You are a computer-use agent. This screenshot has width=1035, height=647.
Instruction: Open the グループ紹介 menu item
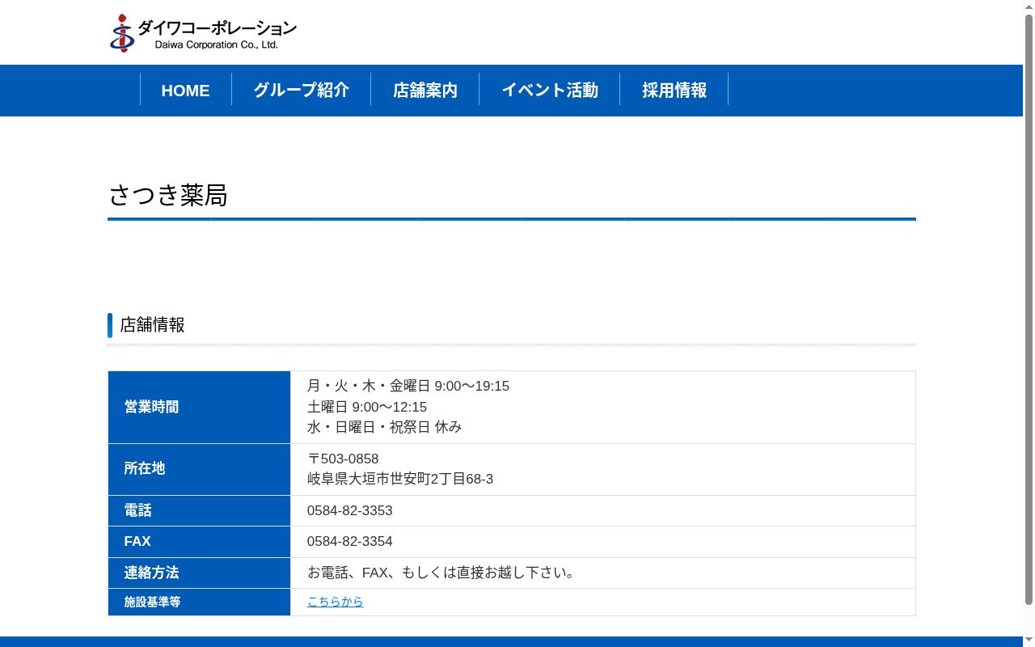pos(302,90)
